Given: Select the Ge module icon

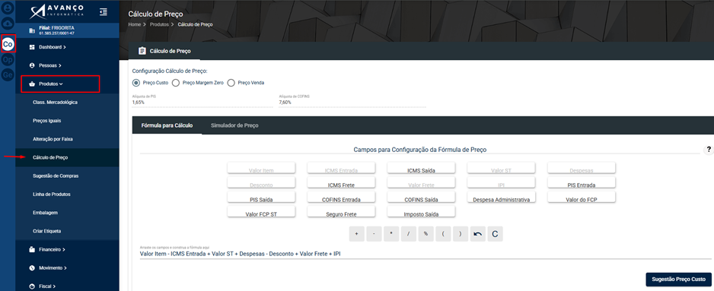Looking at the screenshot, I should click(x=8, y=75).
